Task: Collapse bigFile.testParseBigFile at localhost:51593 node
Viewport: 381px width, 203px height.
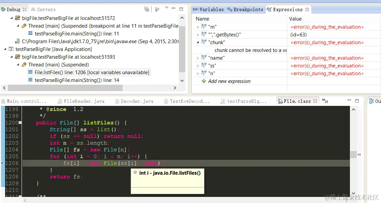Action: tap(11, 57)
